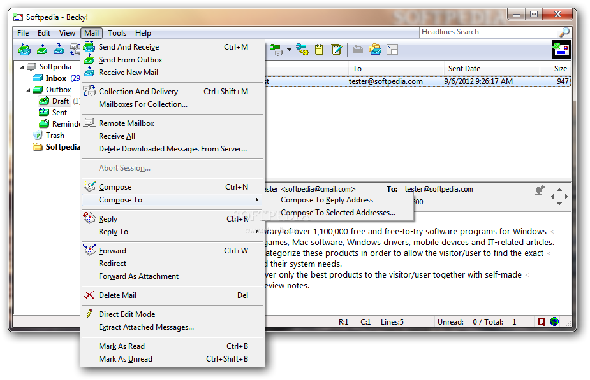Click the red Q icon in status bar
The width and height of the screenshot is (590, 380).
point(542,322)
